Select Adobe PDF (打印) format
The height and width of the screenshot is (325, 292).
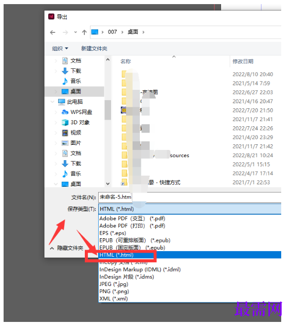tap(132, 226)
